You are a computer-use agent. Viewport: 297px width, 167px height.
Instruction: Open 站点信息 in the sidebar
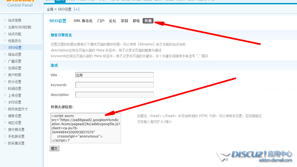pos(15,20)
